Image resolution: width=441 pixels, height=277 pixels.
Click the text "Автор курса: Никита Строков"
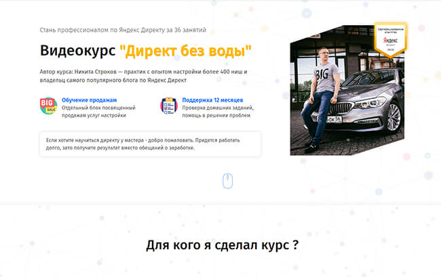pos(78,72)
